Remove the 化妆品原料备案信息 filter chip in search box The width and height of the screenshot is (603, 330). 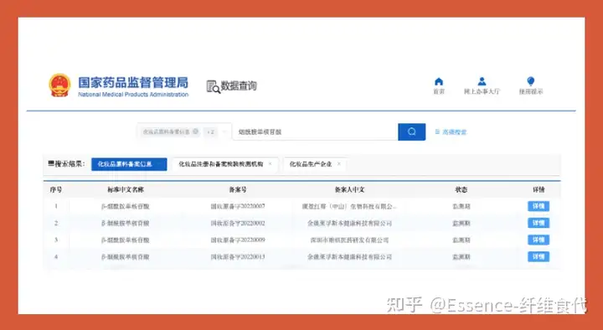(x=195, y=131)
